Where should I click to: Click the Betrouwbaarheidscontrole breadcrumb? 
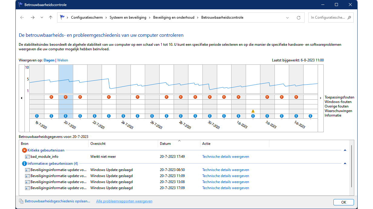coord(222,17)
